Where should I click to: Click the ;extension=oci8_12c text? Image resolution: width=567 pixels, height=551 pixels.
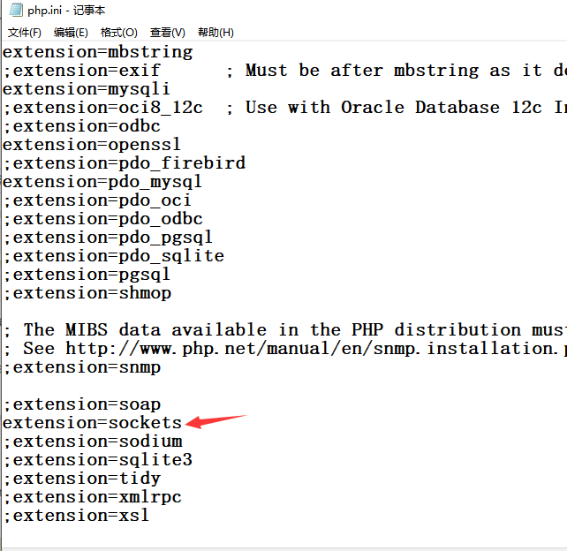pos(103,108)
